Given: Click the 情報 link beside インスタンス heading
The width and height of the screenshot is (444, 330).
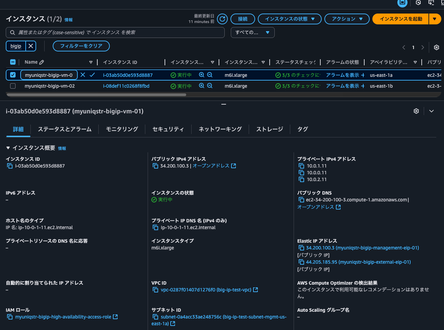Looking at the screenshot, I should (69, 20).
